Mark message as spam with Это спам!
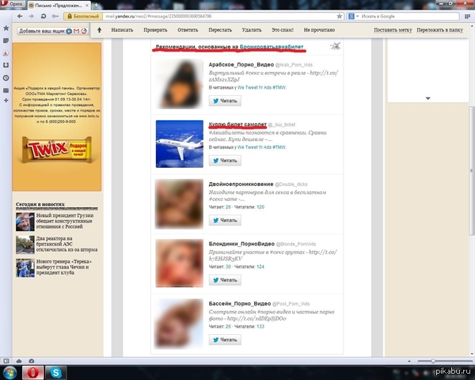 (x=283, y=28)
